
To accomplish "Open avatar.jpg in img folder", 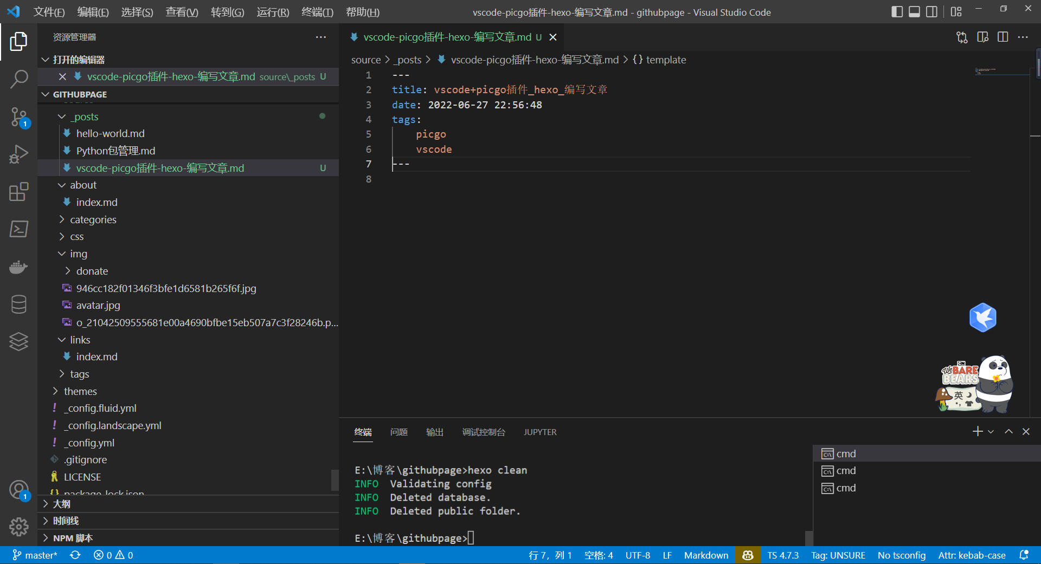I will 188,305.
